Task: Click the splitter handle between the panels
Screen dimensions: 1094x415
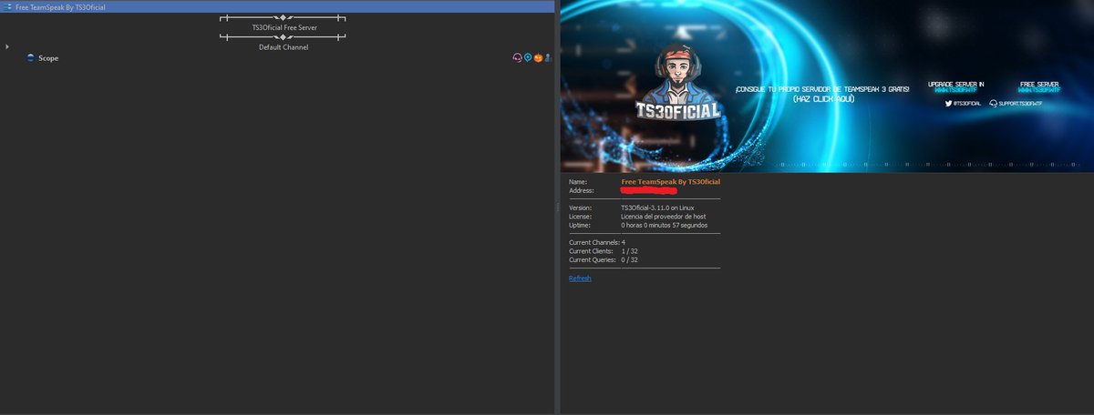Action: point(557,207)
